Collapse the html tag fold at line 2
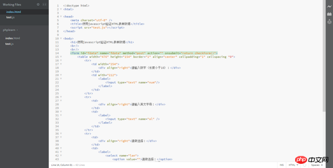The image size is (333, 168). (61, 9)
